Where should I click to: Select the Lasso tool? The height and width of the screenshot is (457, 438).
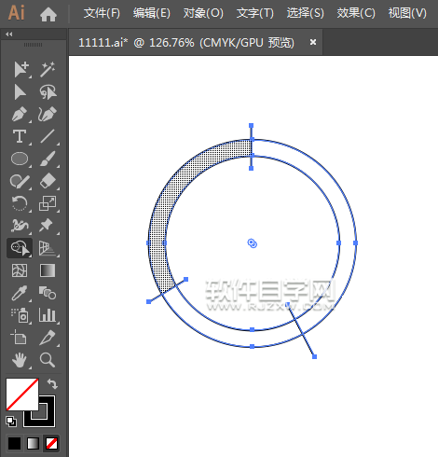coord(48,92)
